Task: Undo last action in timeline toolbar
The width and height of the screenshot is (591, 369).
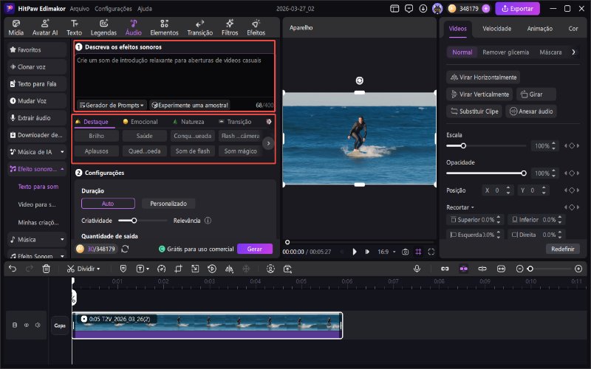Action: (13, 269)
